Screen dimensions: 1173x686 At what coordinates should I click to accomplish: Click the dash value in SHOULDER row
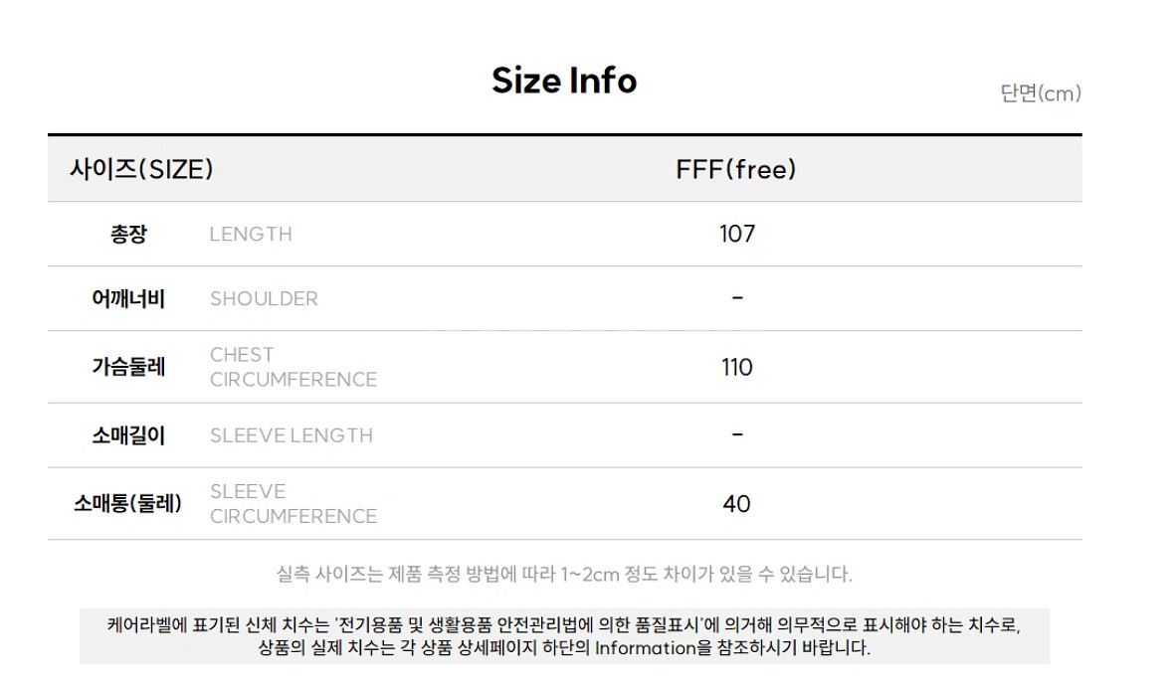tap(737, 298)
